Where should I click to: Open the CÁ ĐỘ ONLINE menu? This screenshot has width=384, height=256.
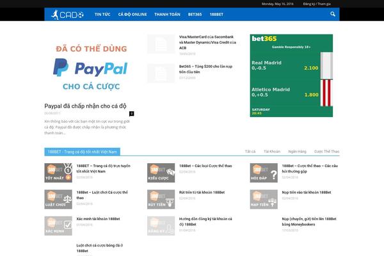tap(132, 15)
